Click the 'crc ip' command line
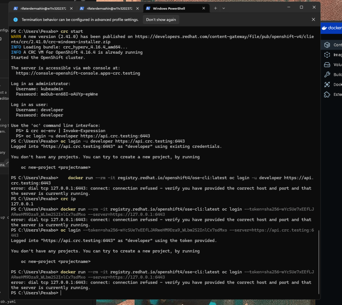342x305 pixels. tap(43, 199)
